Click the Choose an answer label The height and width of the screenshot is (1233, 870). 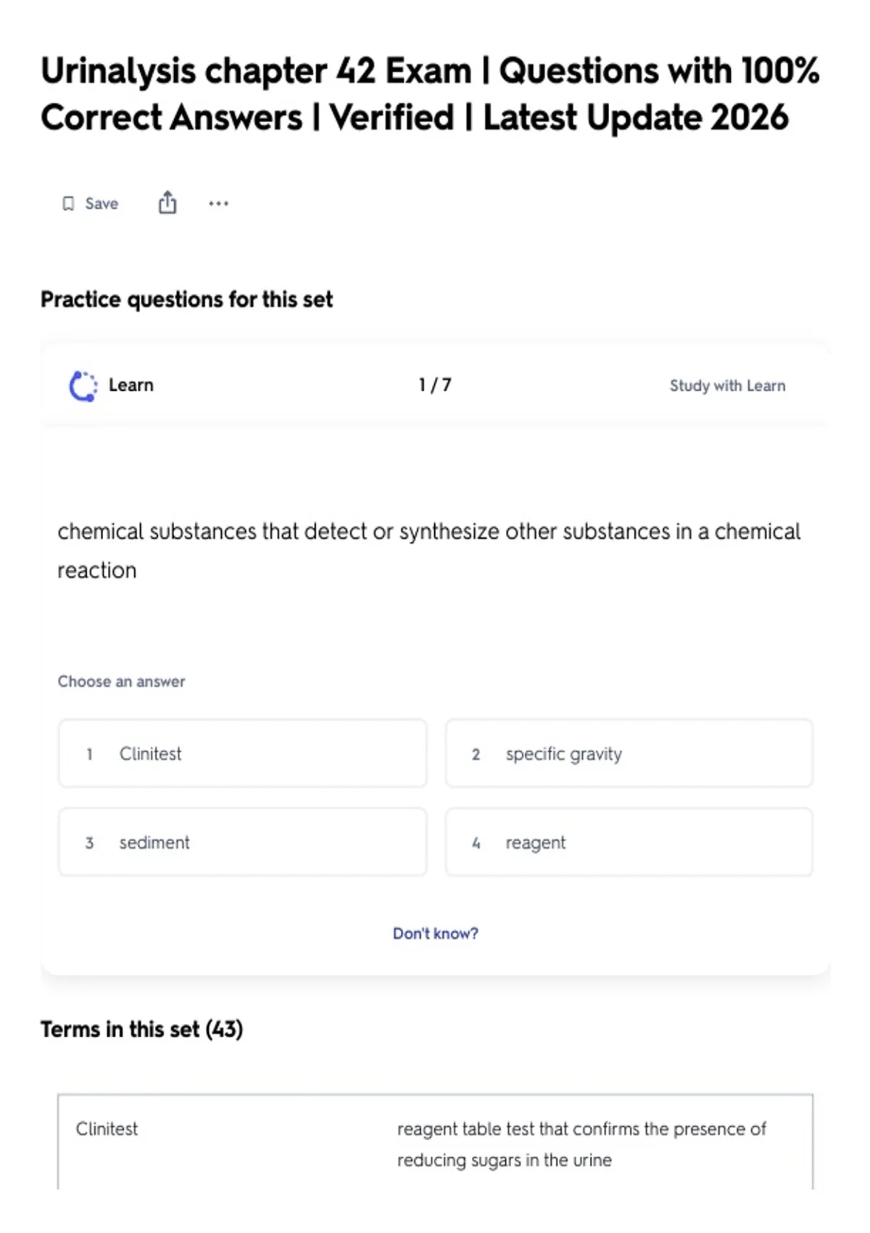click(122, 682)
